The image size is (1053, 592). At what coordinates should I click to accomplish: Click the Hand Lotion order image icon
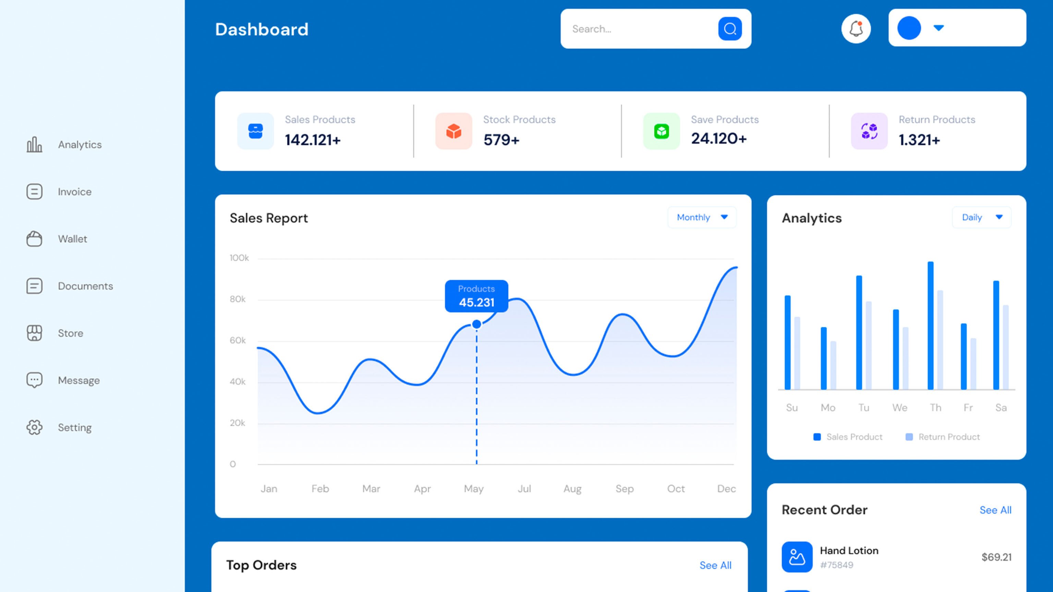pyautogui.click(x=797, y=557)
